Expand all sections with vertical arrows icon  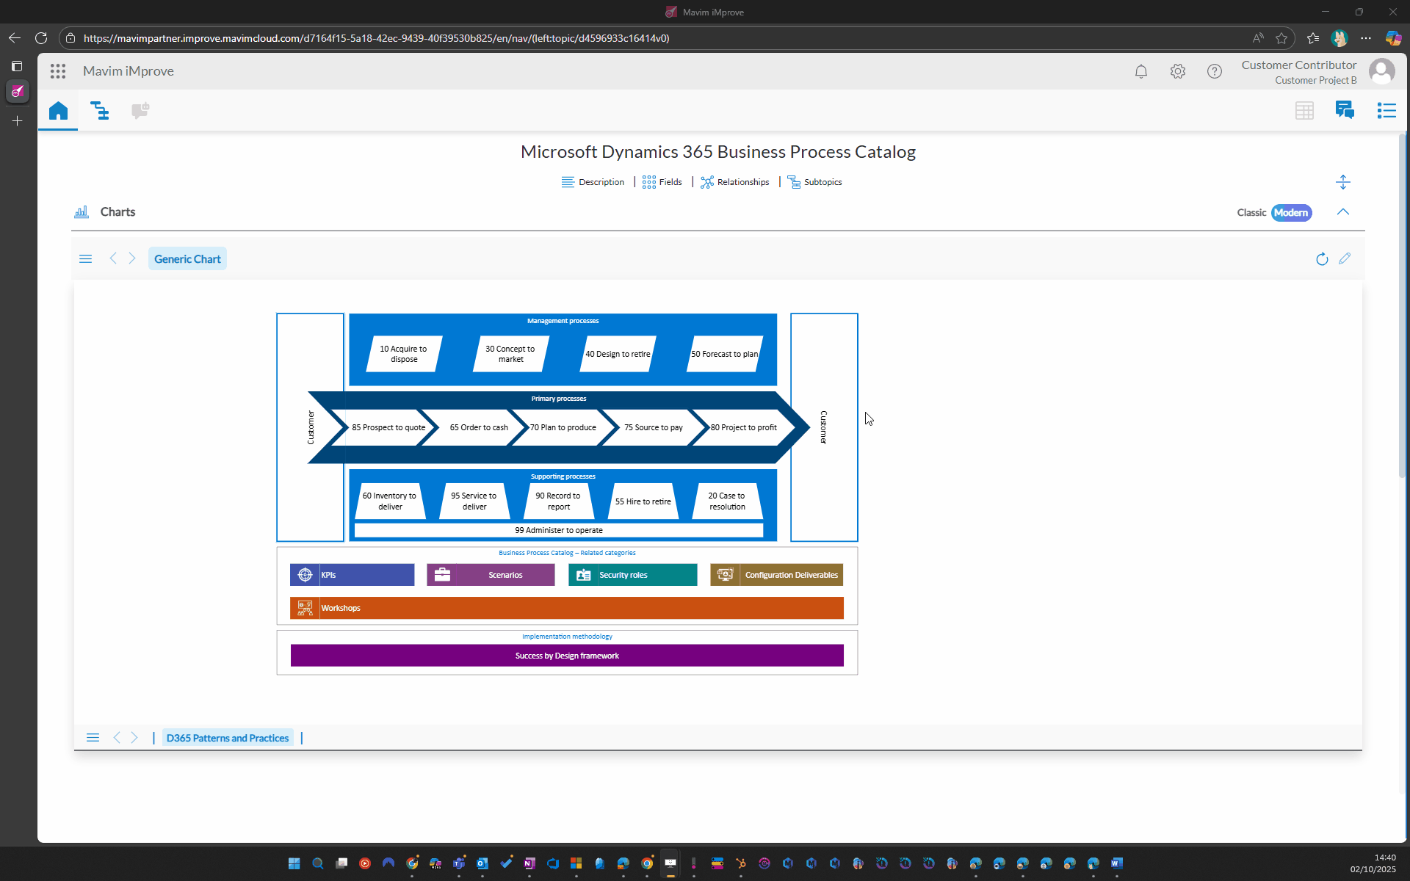click(1342, 182)
